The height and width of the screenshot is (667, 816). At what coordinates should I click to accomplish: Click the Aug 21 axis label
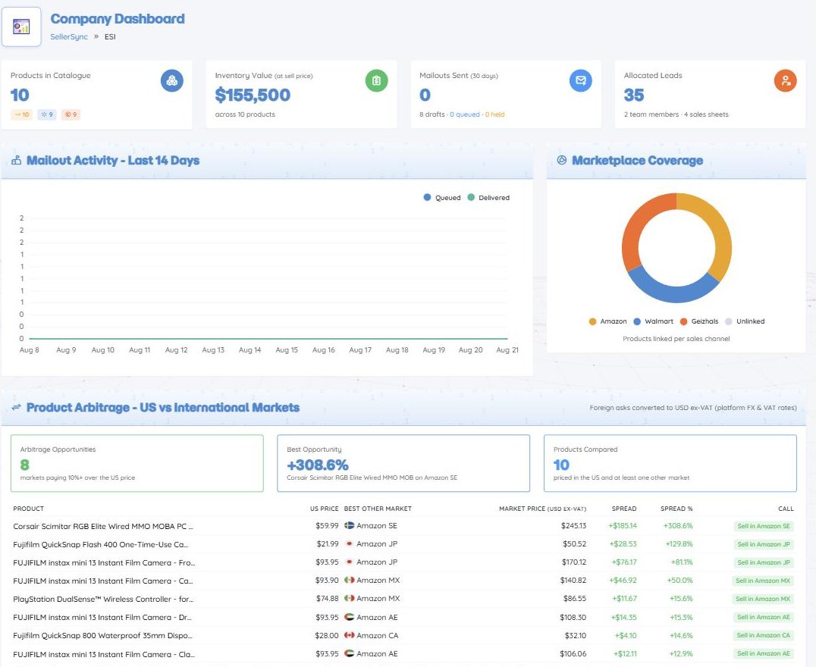pos(507,350)
